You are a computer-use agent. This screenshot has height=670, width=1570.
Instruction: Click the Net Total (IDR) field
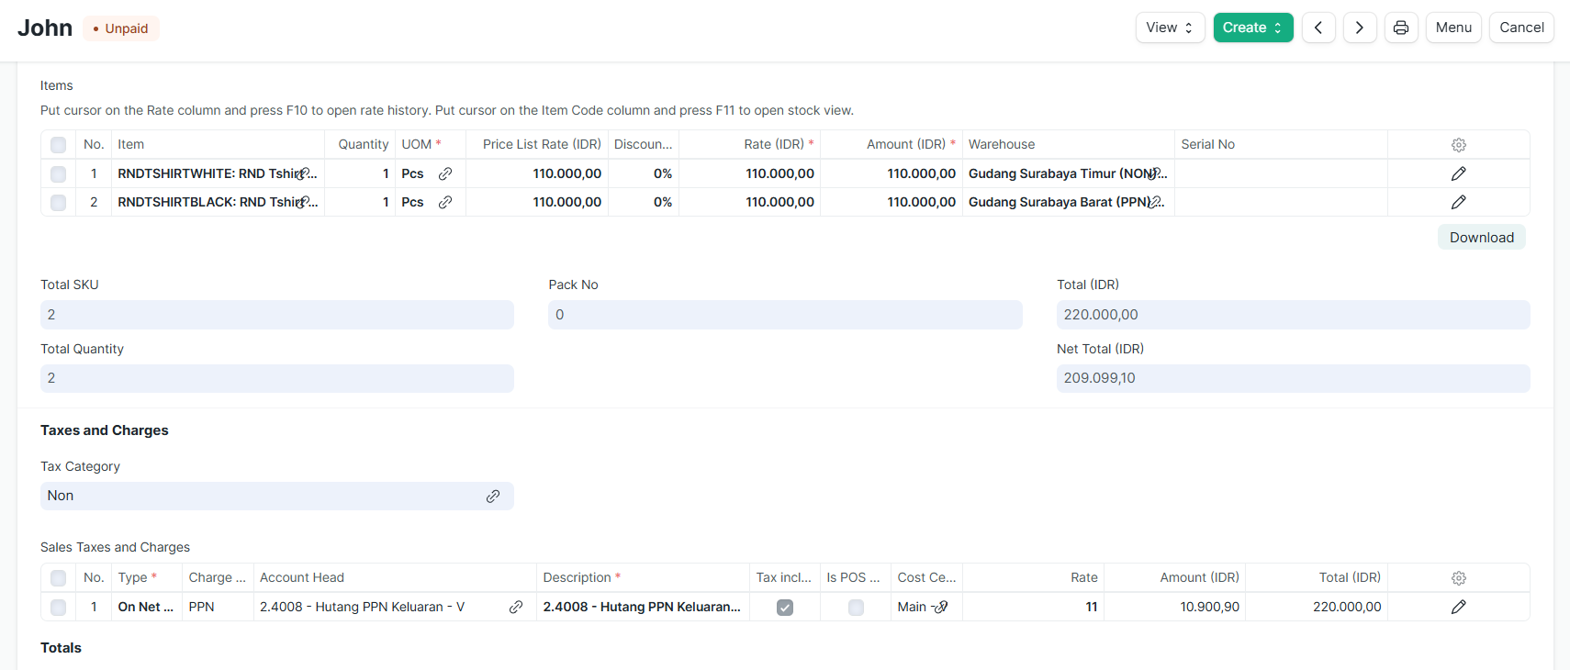coord(1294,378)
